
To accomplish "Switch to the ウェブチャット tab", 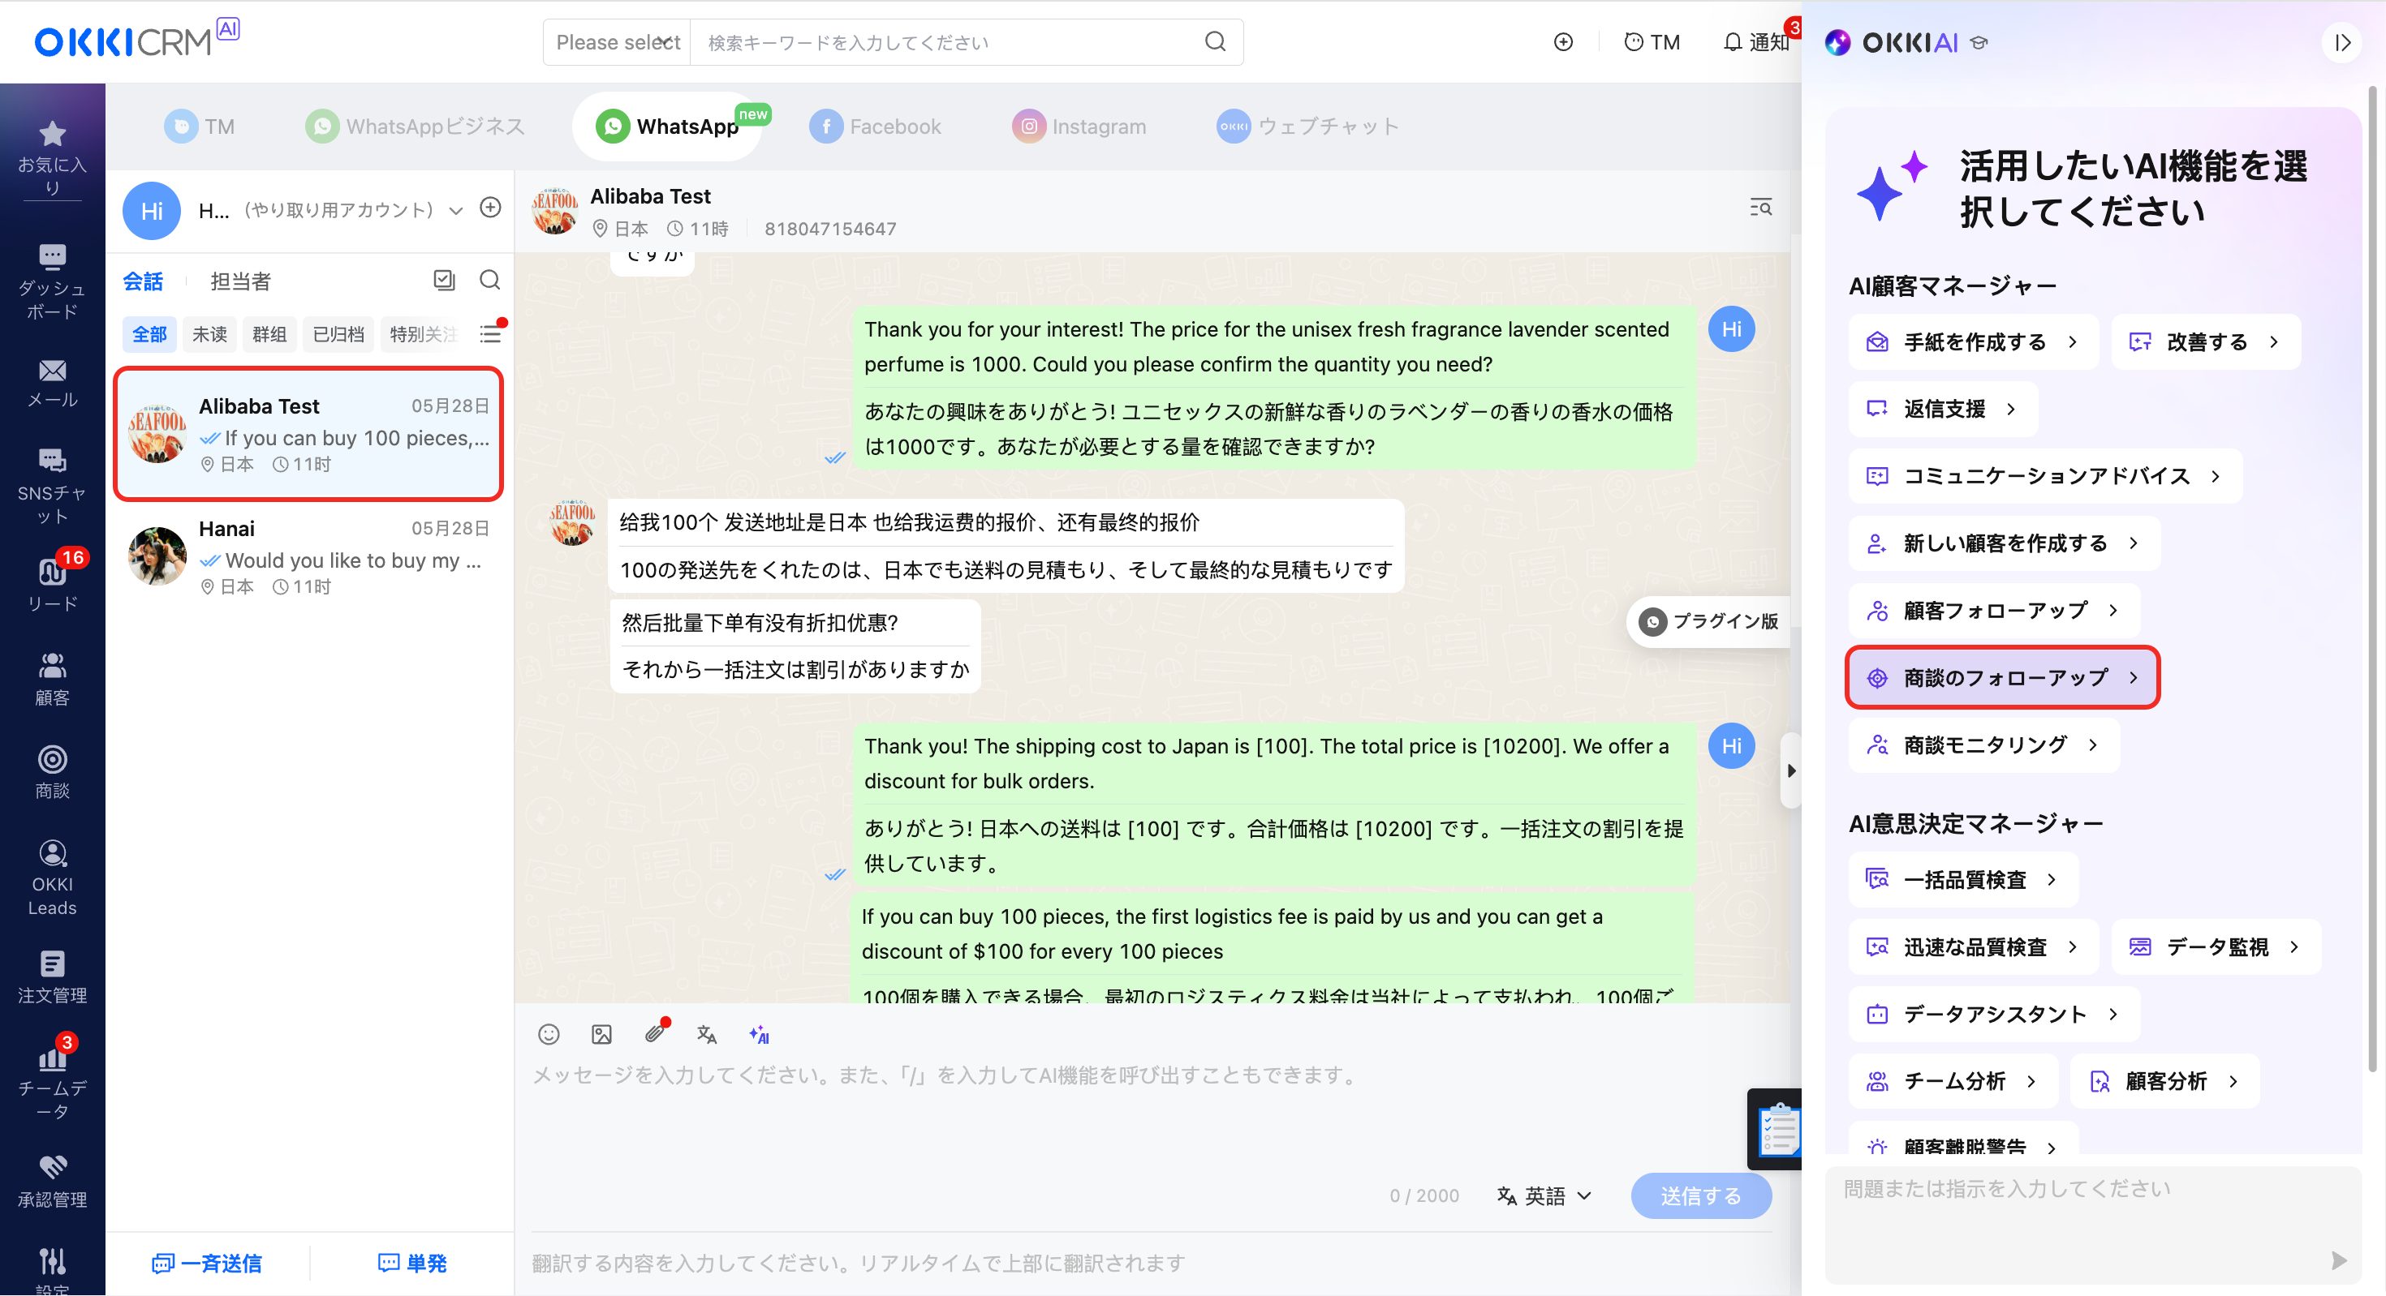I will point(1307,126).
